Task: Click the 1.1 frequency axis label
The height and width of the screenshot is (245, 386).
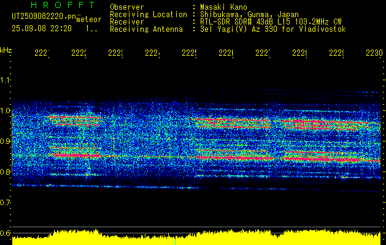Action: pyautogui.click(x=6, y=80)
